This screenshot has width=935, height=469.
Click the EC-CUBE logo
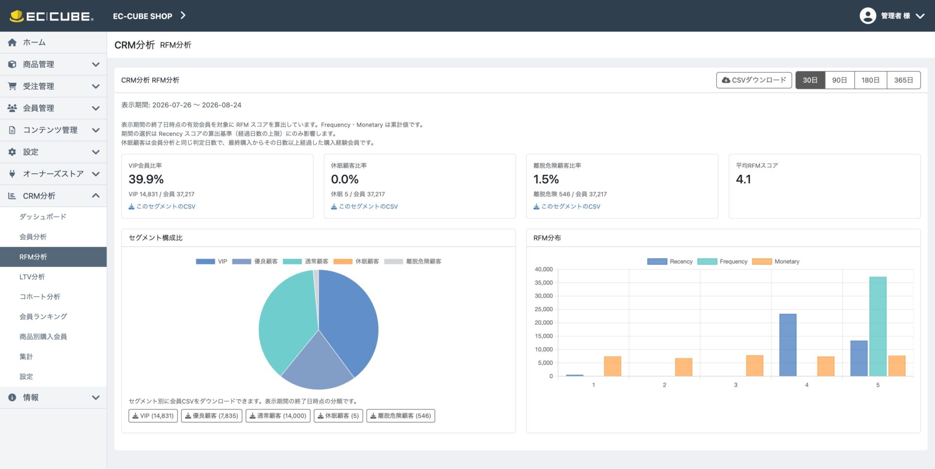[x=52, y=16]
